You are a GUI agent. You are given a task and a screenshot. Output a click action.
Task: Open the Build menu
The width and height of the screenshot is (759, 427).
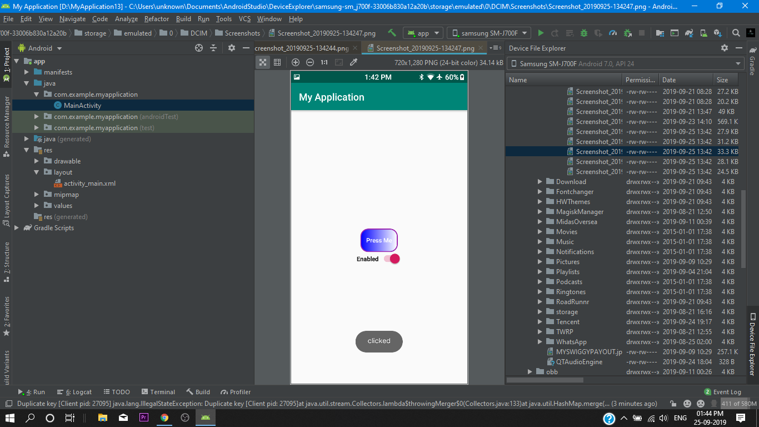point(183,19)
